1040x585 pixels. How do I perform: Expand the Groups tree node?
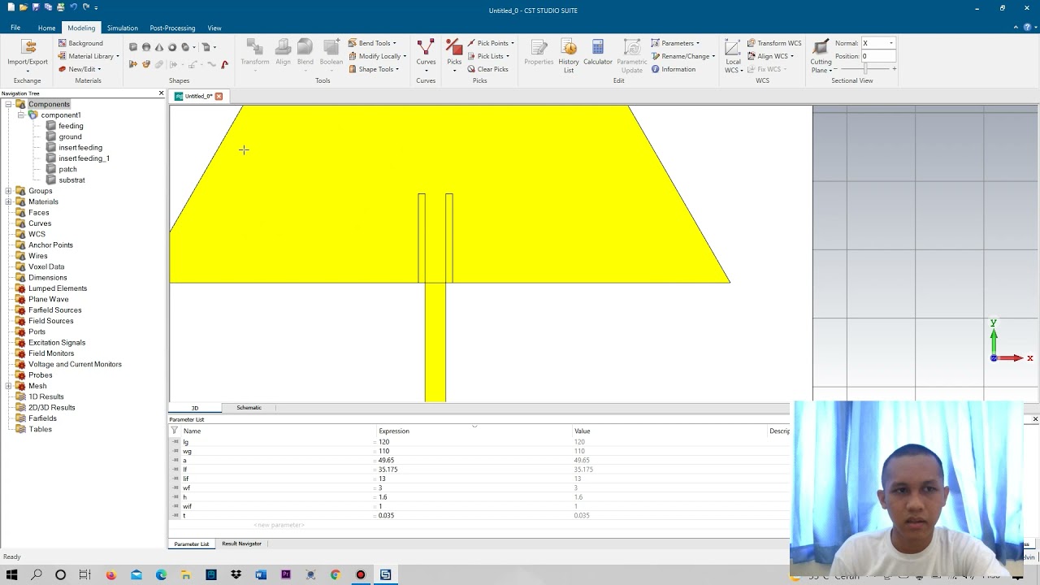[8, 191]
